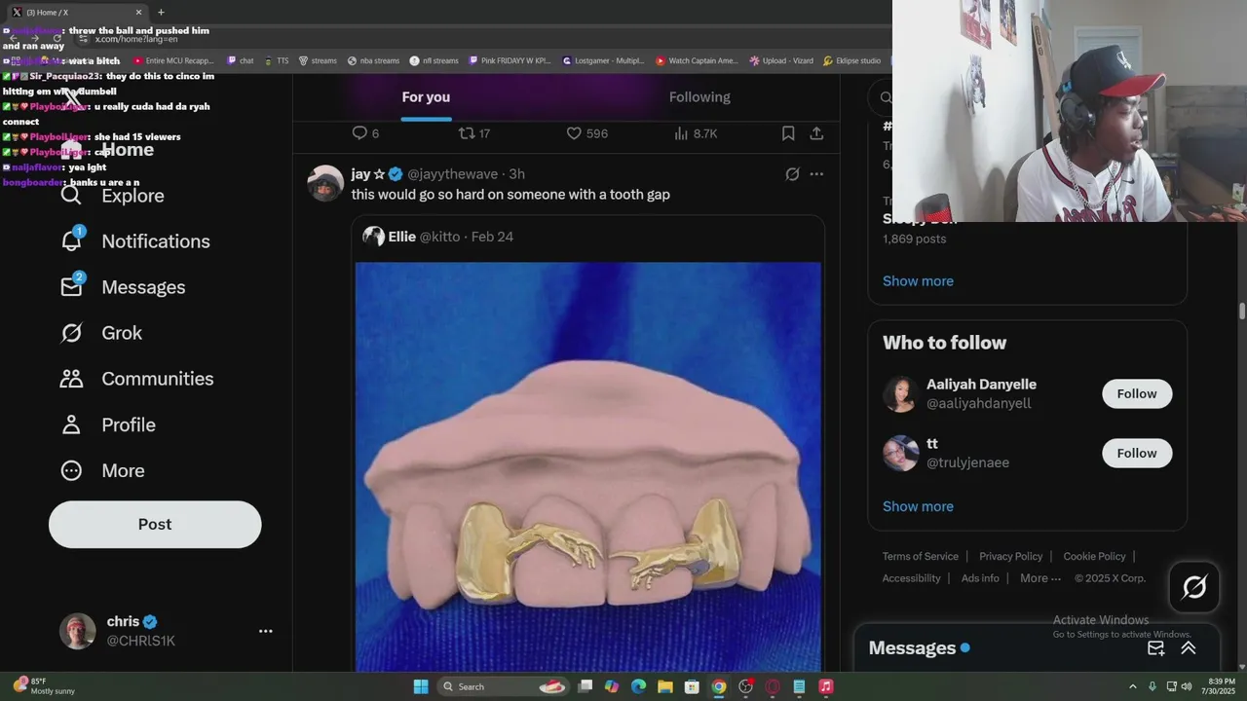1247x701 pixels.
Task: Open tt's profile avatar
Action: [900, 454]
